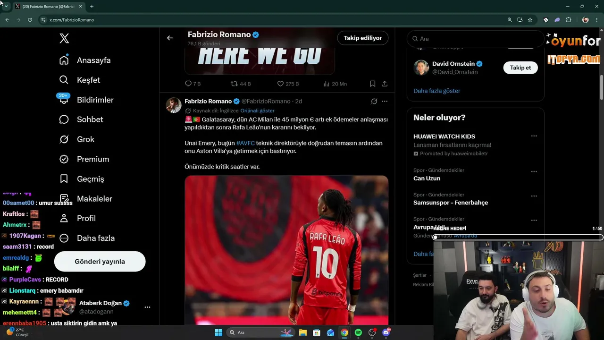This screenshot has height=340, width=604.
Task: Open the Premium sidebar item
Action: tap(84, 159)
